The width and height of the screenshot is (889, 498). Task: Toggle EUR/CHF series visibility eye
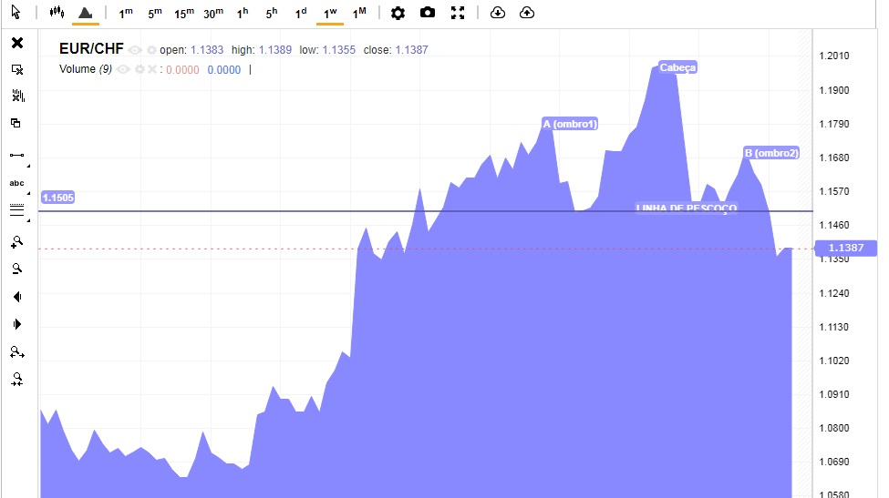click(x=134, y=50)
